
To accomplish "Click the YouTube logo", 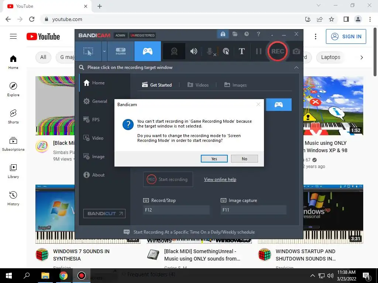I will [x=43, y=36].
